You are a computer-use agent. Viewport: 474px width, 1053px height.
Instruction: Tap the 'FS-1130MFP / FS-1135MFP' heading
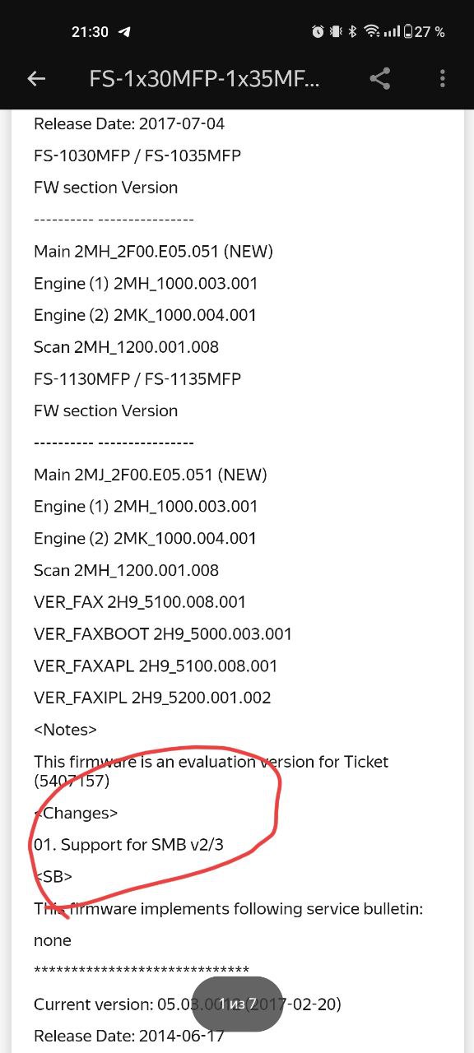[137, 379]
